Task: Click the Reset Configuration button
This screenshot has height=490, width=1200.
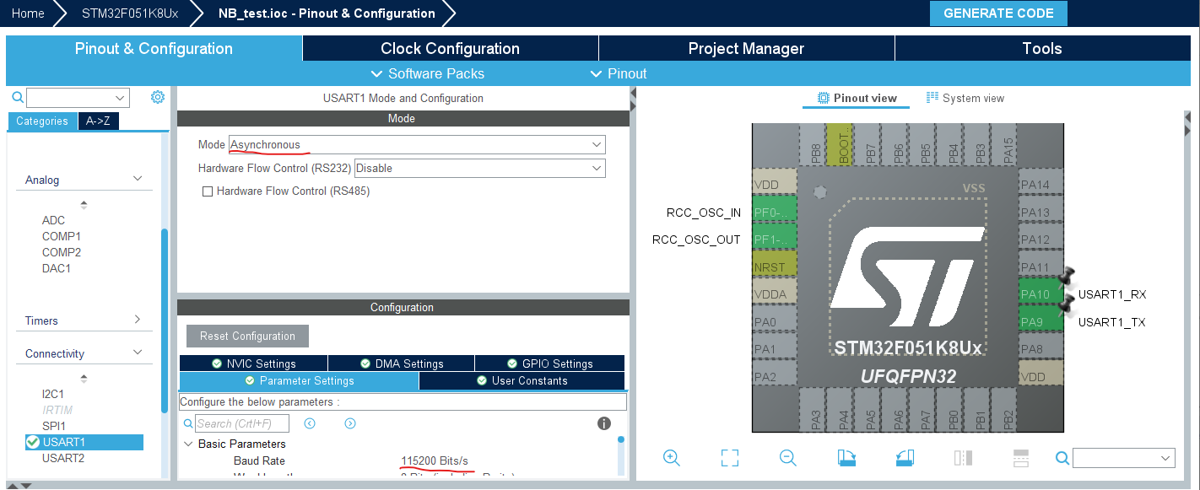Action: point(247,336)
